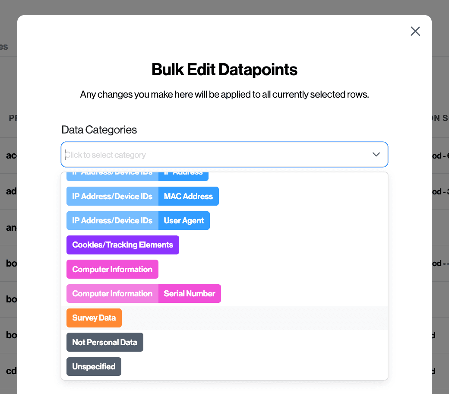
Task: Click the IP Address/Device IDs label beside MAC Address
Action: point(112,196)
